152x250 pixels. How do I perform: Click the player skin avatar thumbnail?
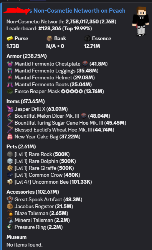point(140,21)
